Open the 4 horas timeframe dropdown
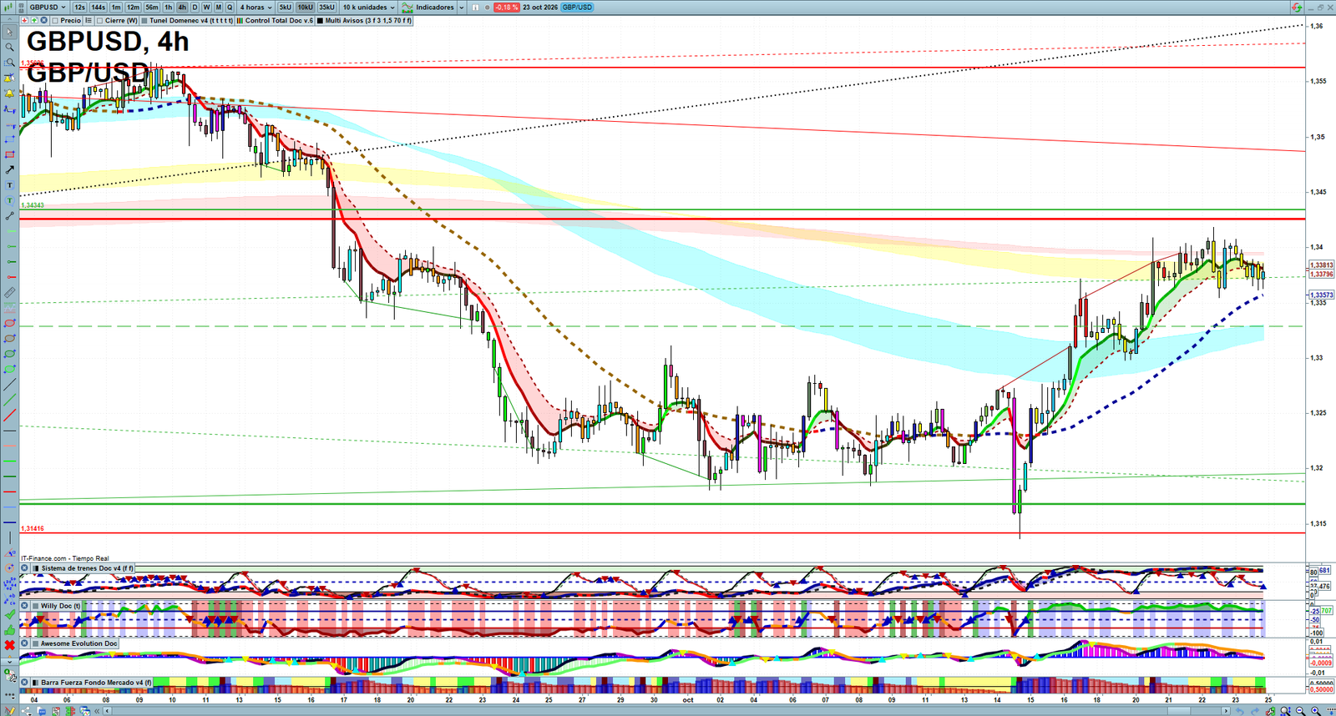 (256, 8)
